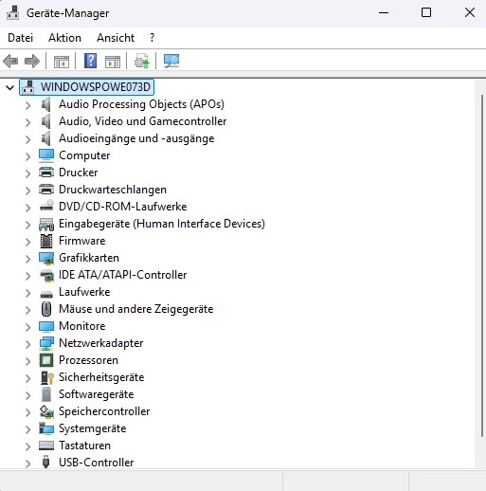
Task: Click the display adapter icon for Grafikkarten
Action: [x=46, y=258]
